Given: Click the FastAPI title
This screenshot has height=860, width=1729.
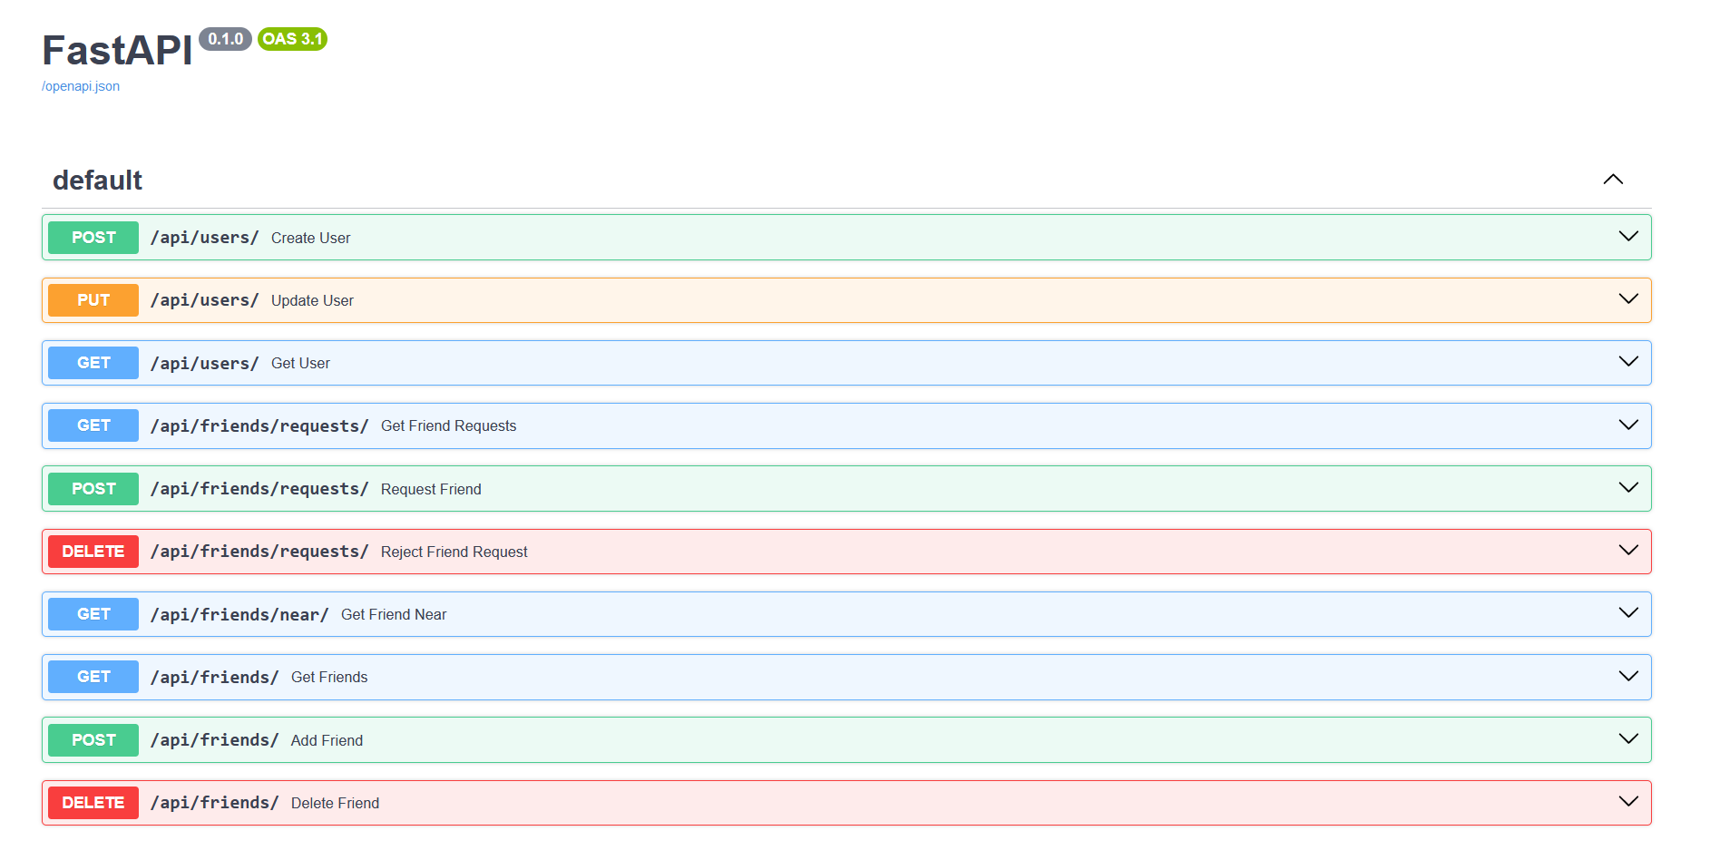Looking at the screenshot, I should (117, 51).
